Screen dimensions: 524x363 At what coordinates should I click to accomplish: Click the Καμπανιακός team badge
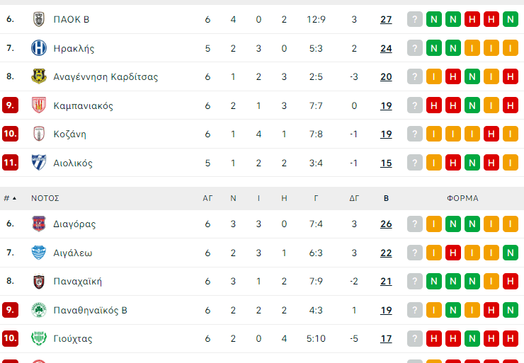tap(38, 105)
